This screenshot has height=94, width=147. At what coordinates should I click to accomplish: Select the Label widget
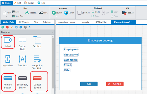(8, 42)
